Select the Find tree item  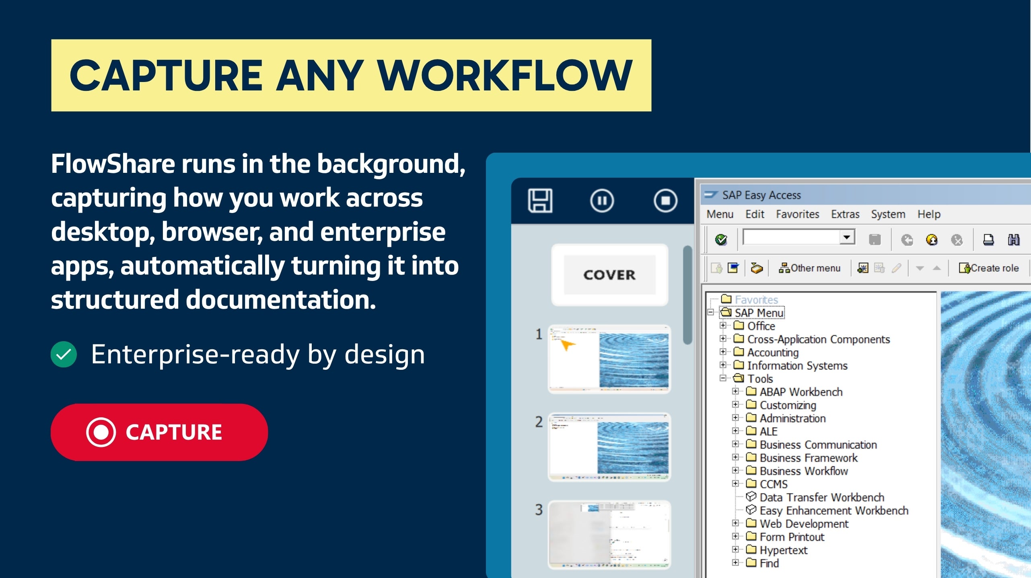(769, 563)
